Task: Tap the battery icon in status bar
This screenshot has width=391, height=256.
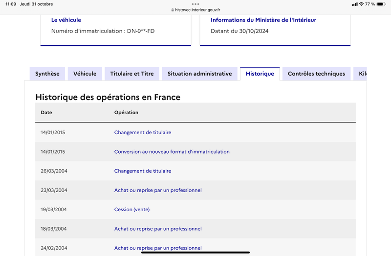Action: [381, 4]
